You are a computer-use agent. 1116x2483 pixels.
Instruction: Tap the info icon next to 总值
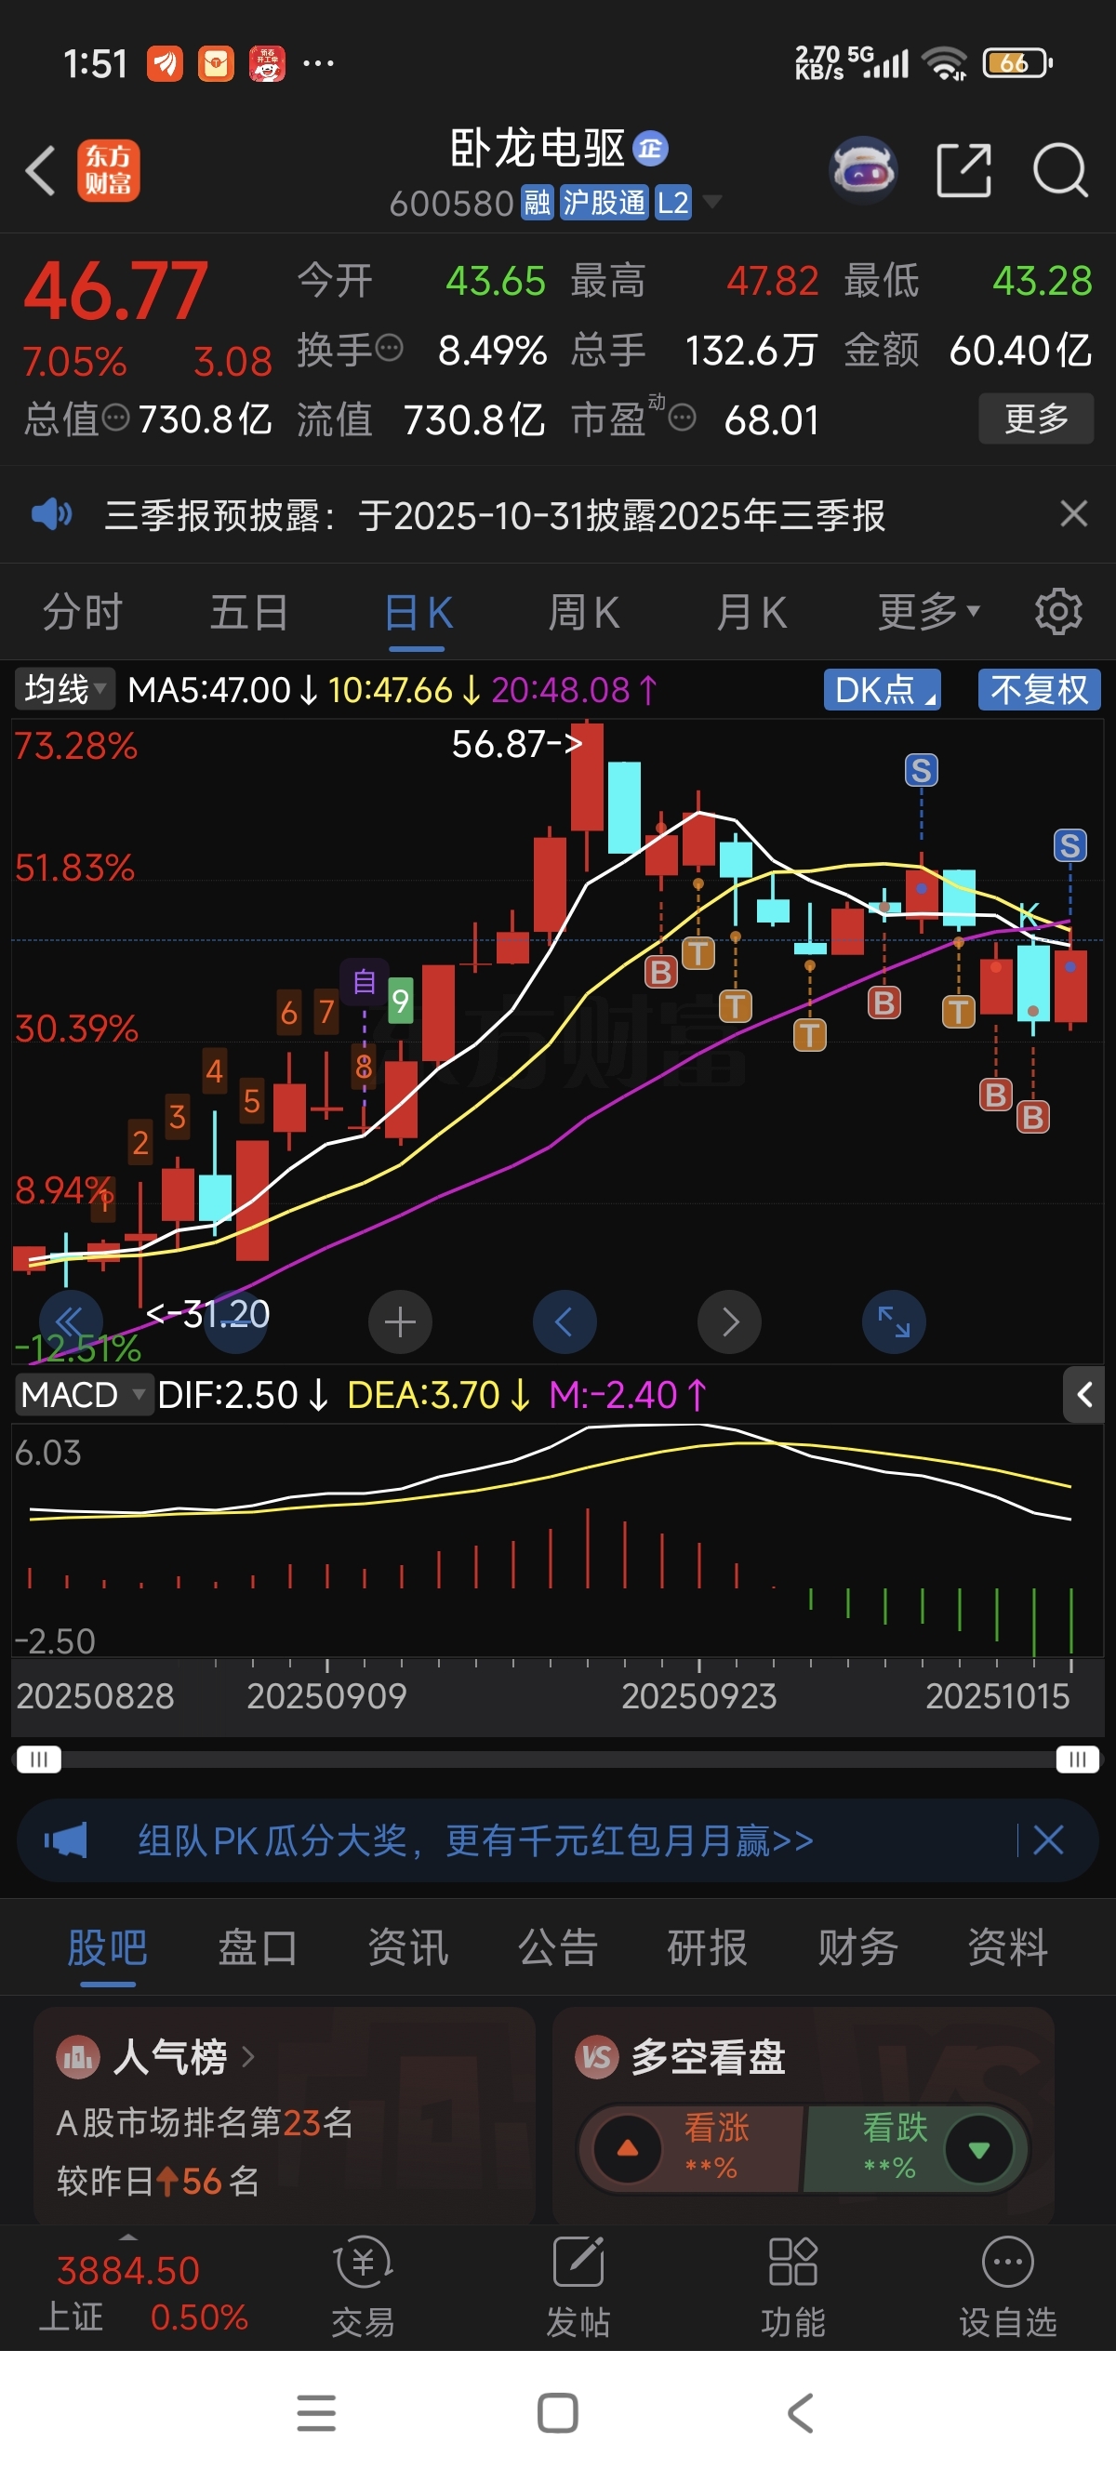click(115, 418)
